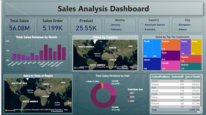This screenshot has height=115, width=206.
Task: Select the August bar in monthly revenue chart
Action: tap(46, 52)
